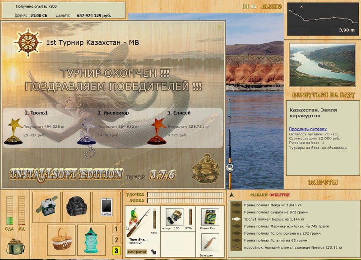Click the fishing rod standing in the water
This screenshot has width=361, height=260.
230,144
